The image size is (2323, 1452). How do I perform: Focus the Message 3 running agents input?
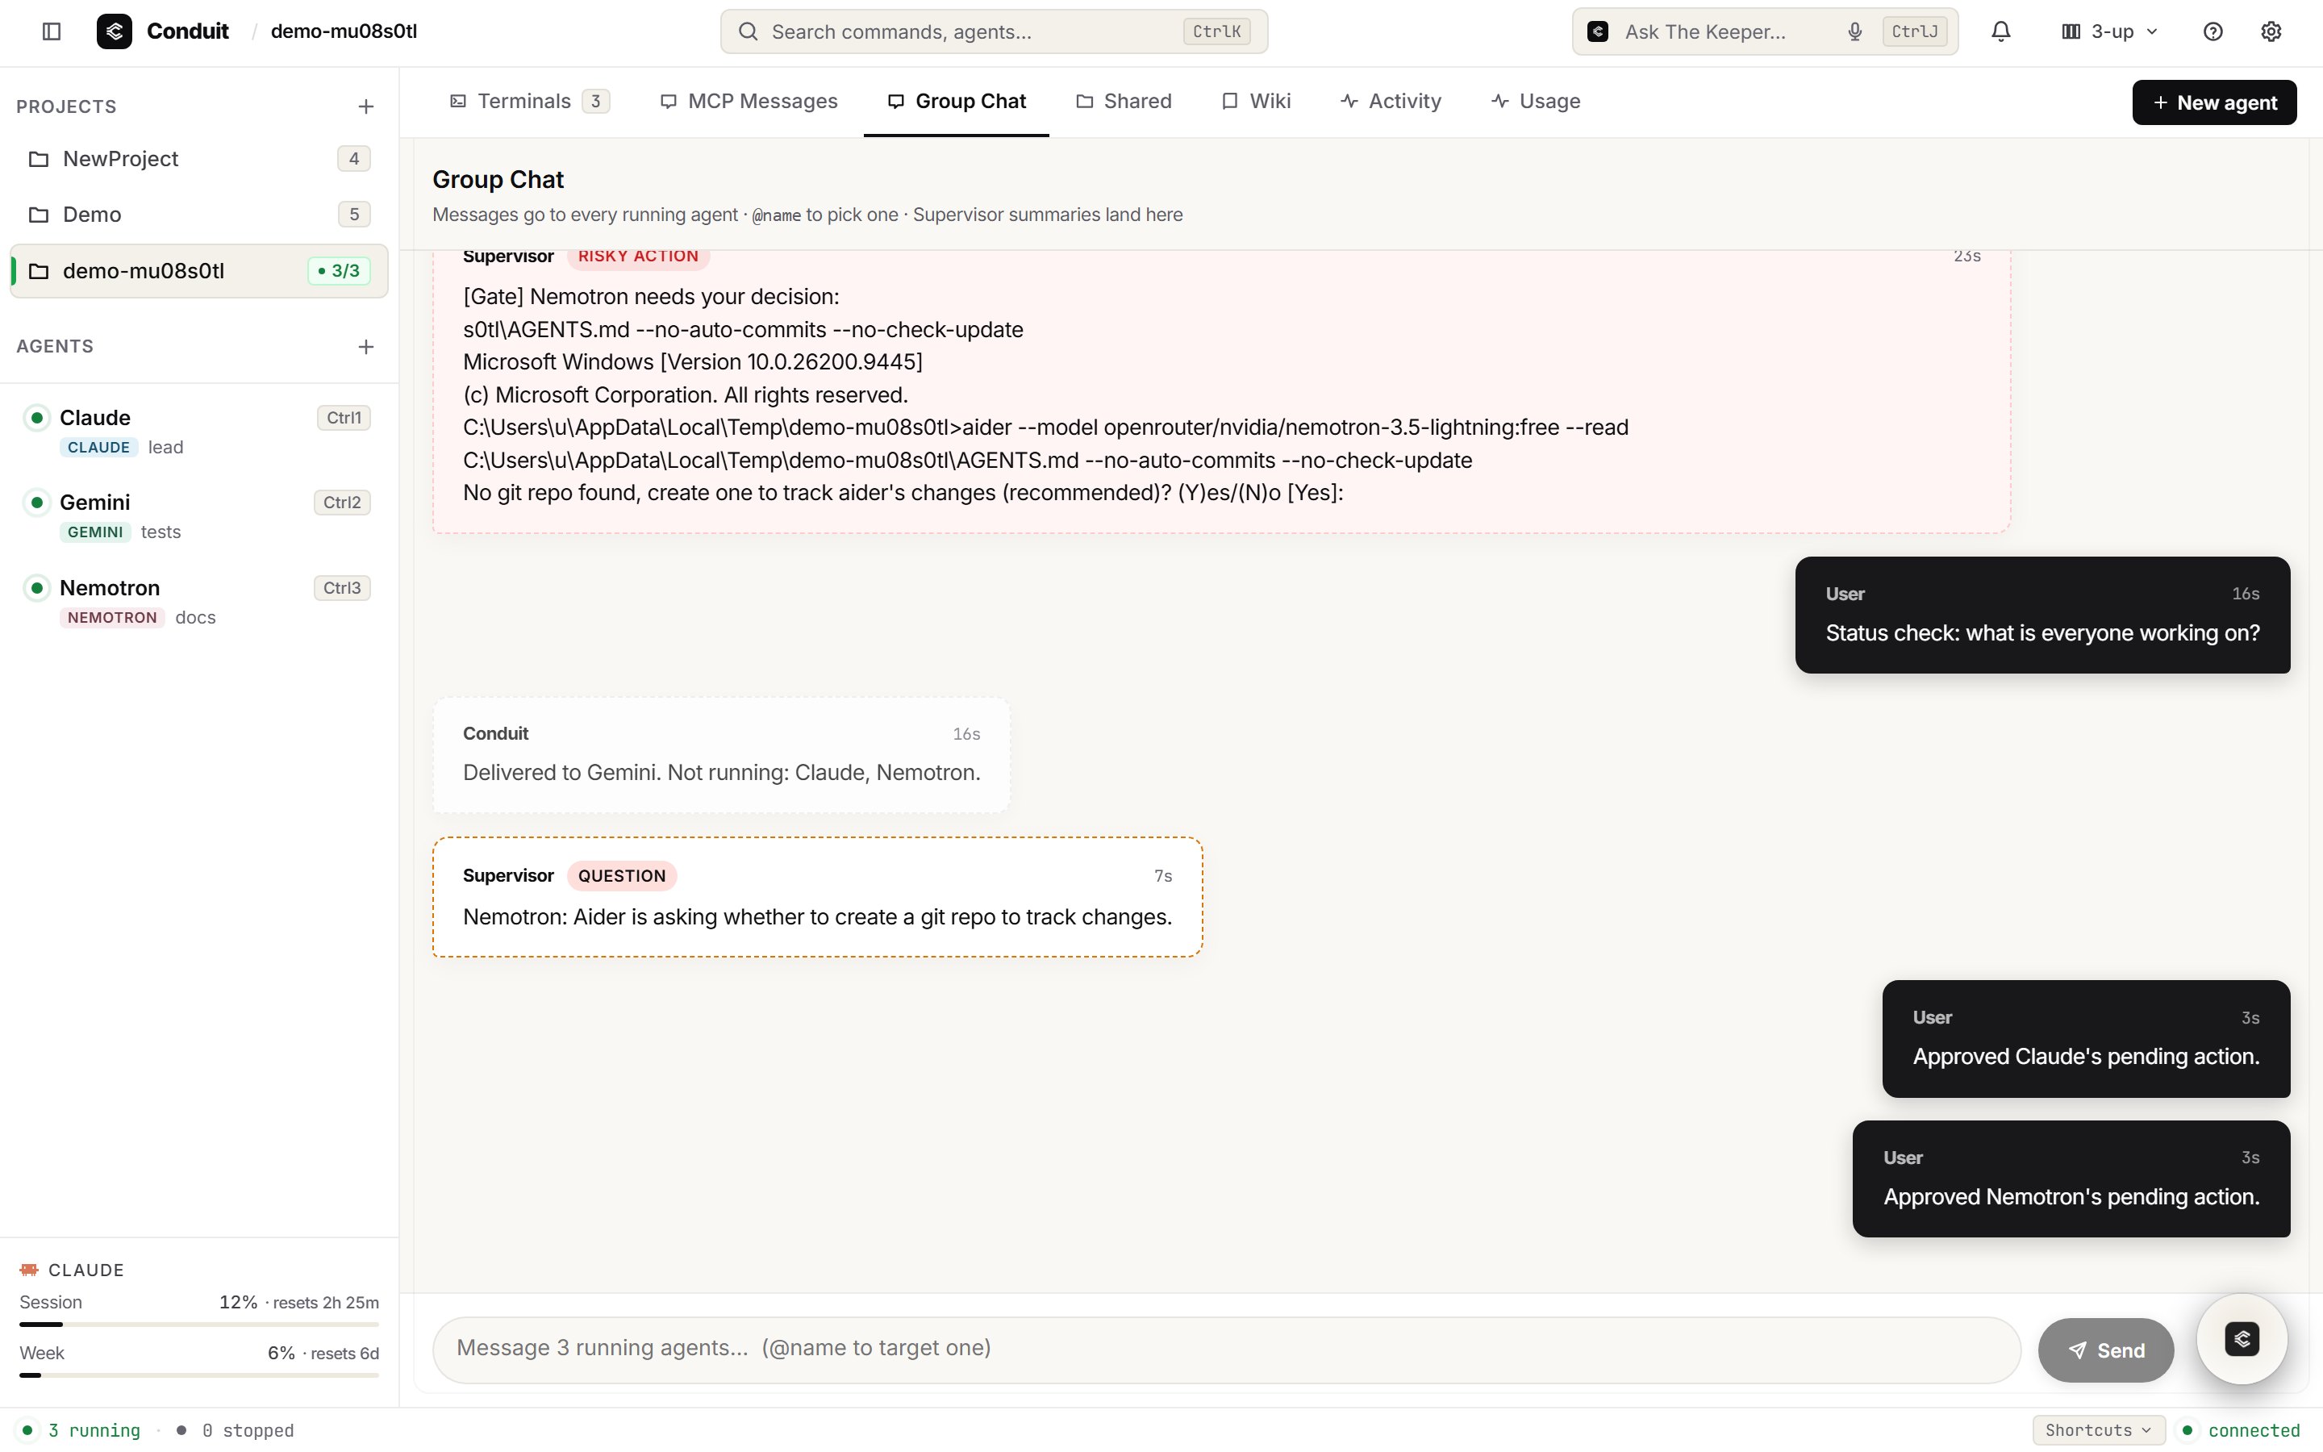1226,1350
